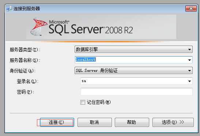The image size is (200, 136).
Task: Click the 身份验证(A) label
Action: (22, 71)
